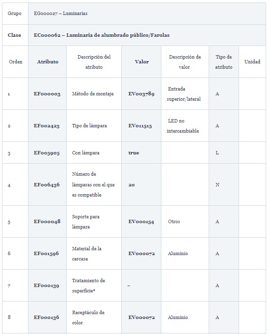Select the value true for Con lámpara

coord(133,153)
